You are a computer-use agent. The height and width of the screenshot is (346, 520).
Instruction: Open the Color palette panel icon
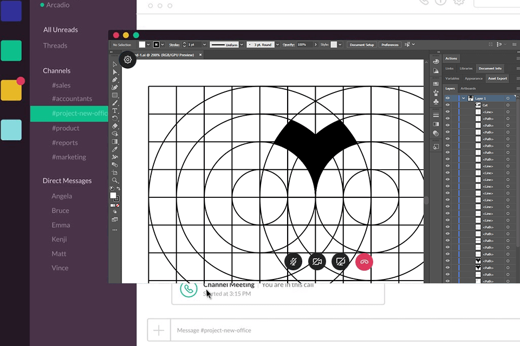(x=435, y=62)
